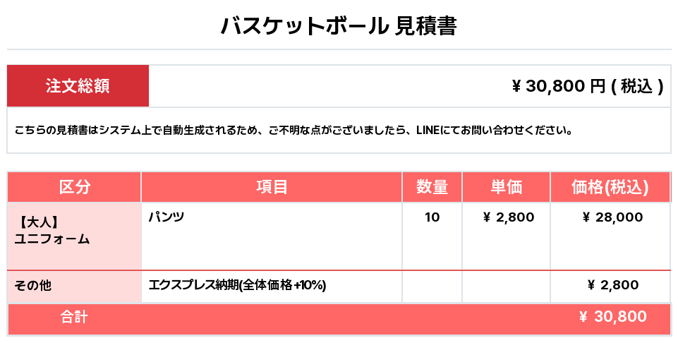Click the quantity value 10
The height and width of the screenshot is (343, 678).
click(x=432, y=217)
